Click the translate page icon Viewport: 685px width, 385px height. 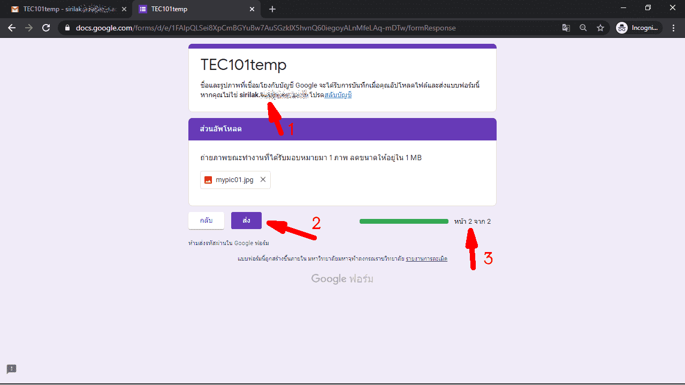(x=566, y=28)
